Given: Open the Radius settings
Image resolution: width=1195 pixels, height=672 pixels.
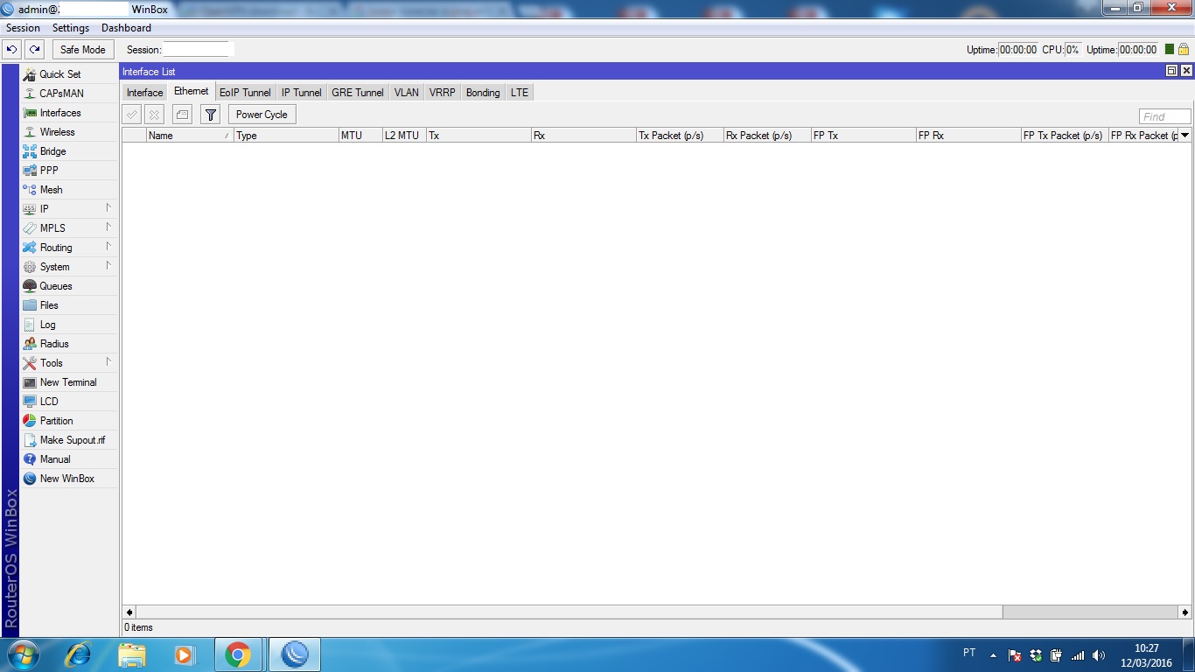Looking at the screenshot, I should click(x=69, y=344).
